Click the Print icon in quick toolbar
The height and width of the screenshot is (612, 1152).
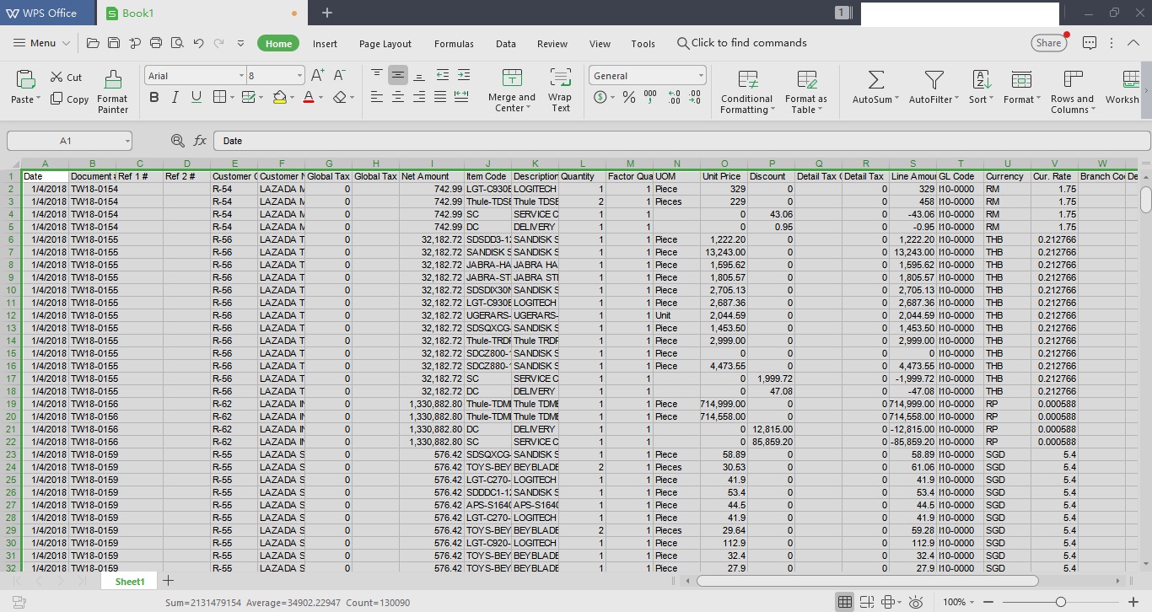[156, 43]
